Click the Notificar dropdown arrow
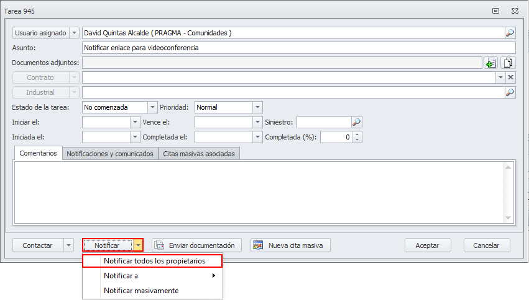 click(x=138, y=245)
